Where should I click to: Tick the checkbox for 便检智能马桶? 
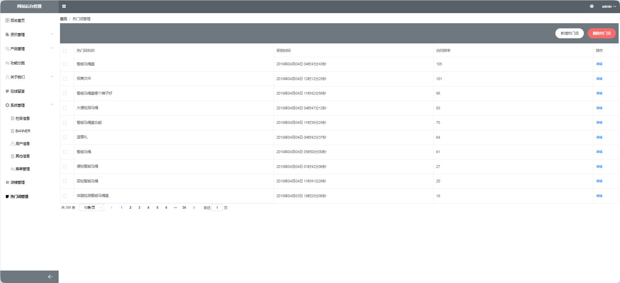point(65,167)
